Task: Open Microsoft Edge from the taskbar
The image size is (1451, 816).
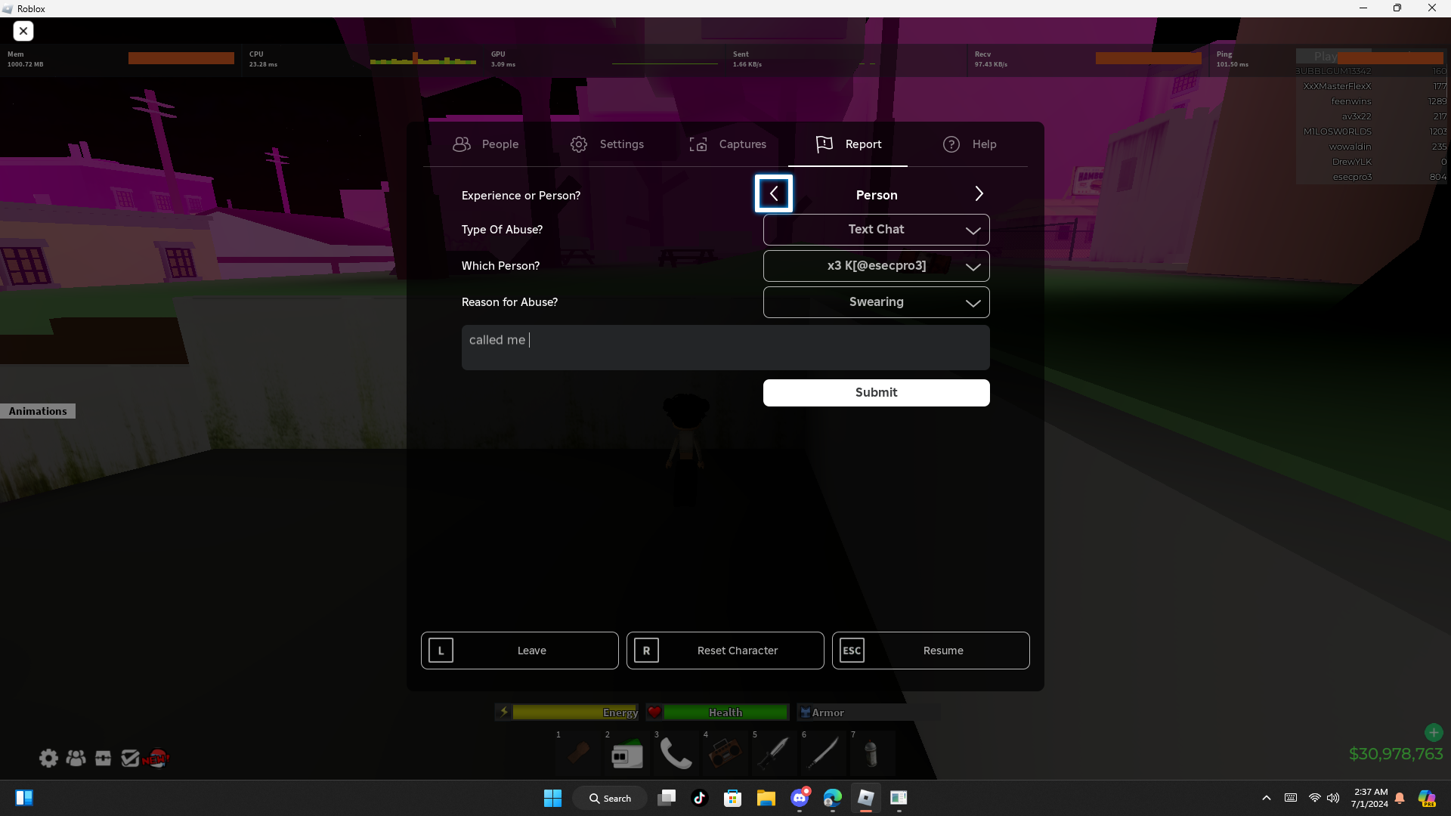Action: click(x=833, y=798)
